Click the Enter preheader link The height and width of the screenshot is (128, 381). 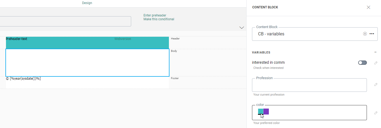pos(155,15)
